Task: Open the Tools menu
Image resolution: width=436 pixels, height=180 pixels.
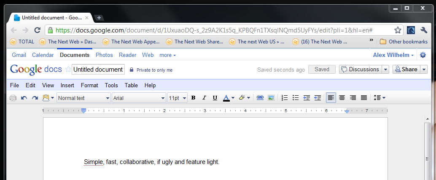Action: (x=111, y=85)
